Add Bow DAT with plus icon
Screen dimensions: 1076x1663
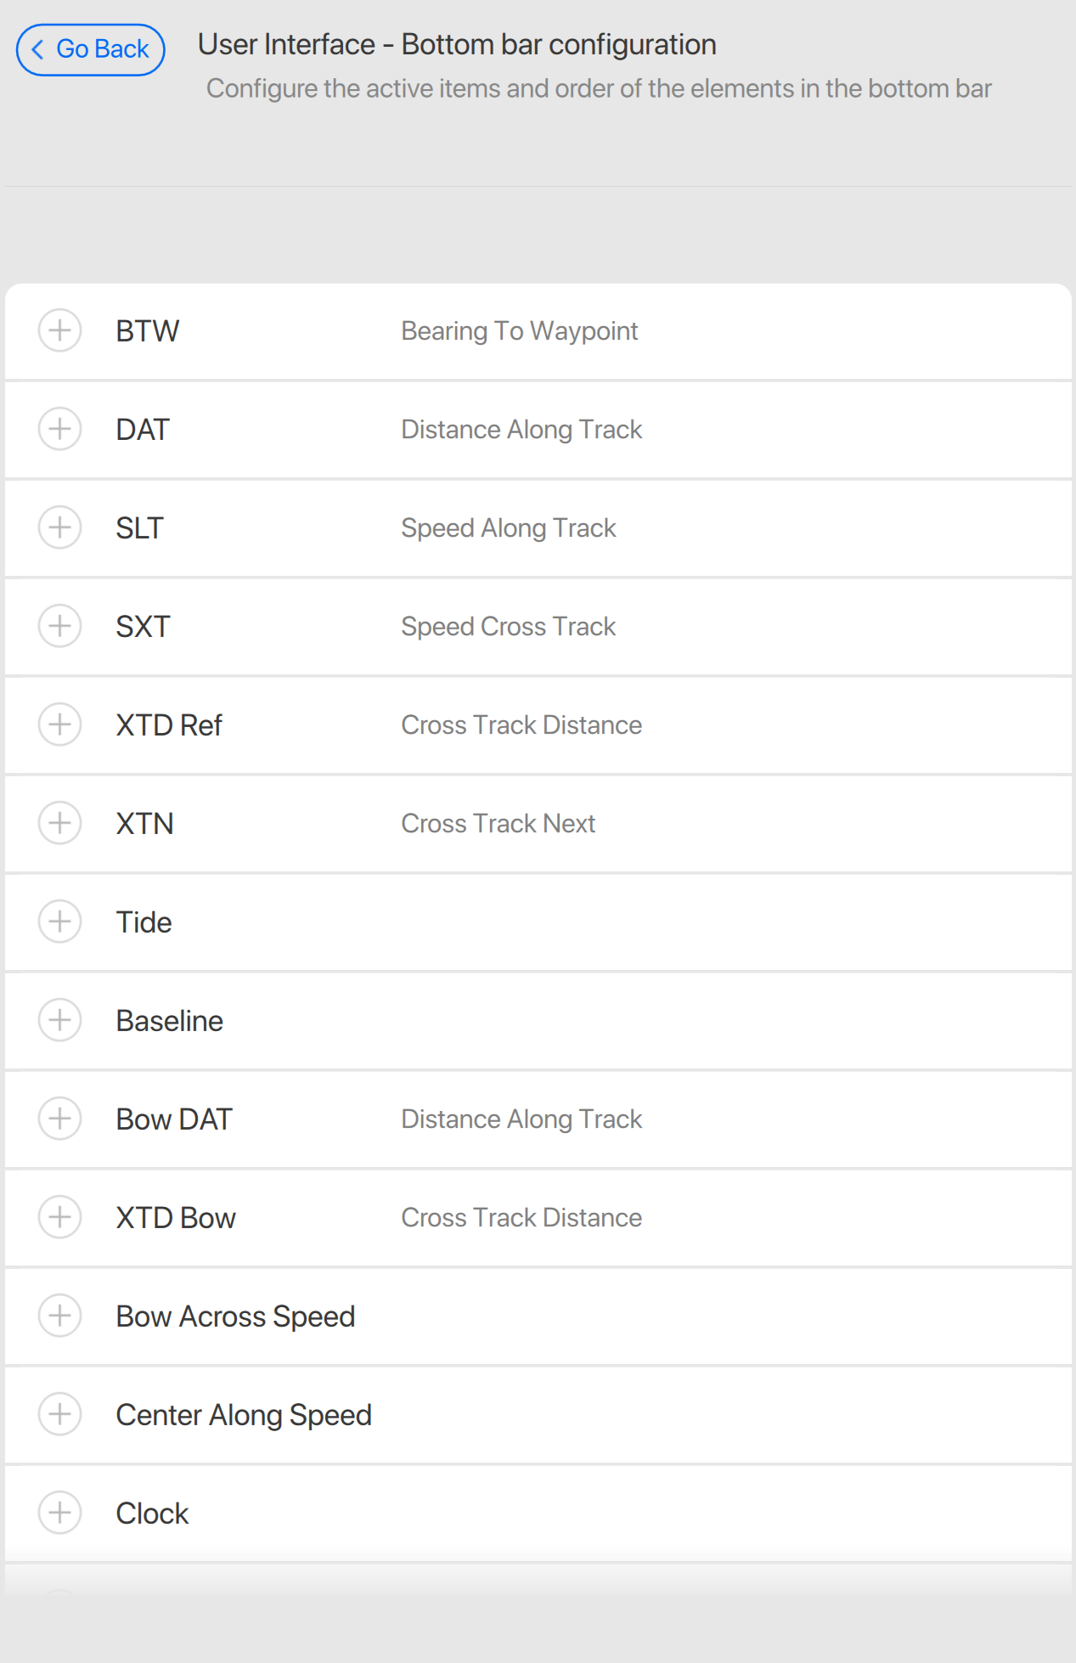click(59, 1119)
